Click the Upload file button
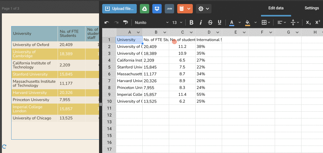Viewport: 323px width, 153px height. click(x=119, y=9)
